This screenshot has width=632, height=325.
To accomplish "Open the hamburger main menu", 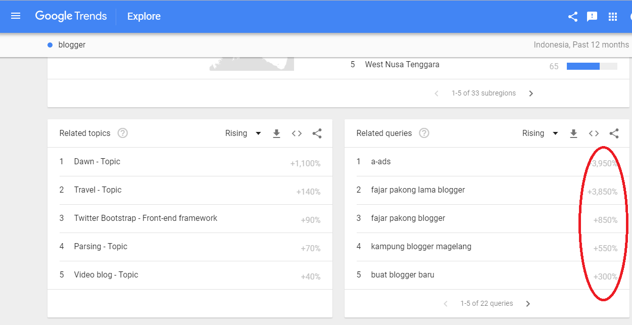I will (x=16, y=16).
